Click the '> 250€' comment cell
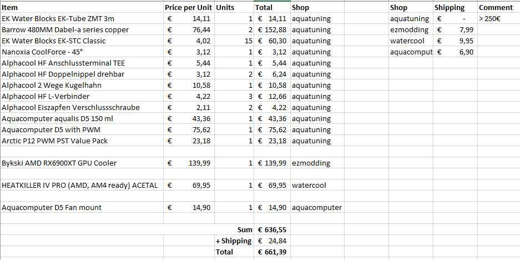Screen dimensions: 520x260 (x=498, y=19)
